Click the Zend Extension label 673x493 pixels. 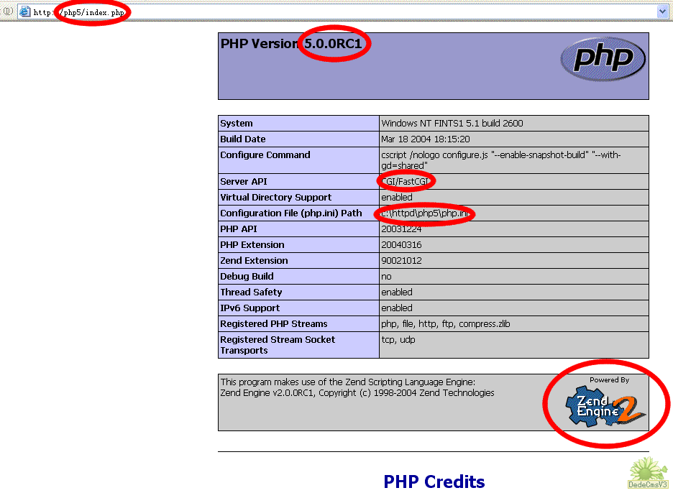point(254,261)
